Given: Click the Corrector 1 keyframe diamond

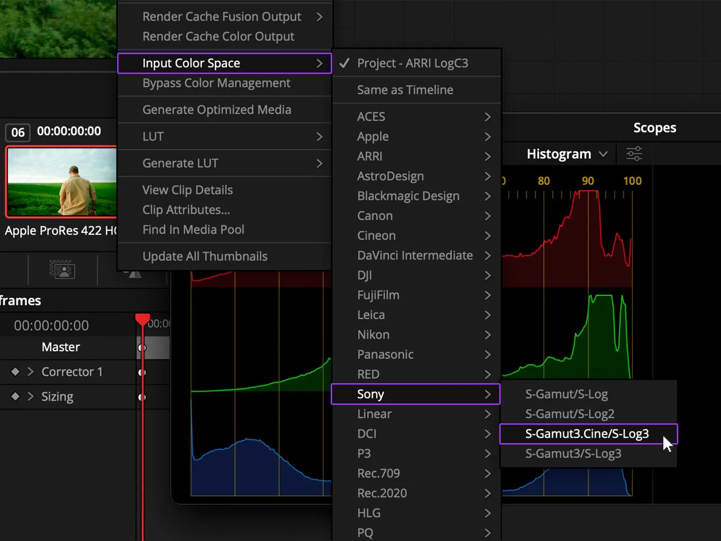Looking at the screenshot, I should [x=15, y=371].
